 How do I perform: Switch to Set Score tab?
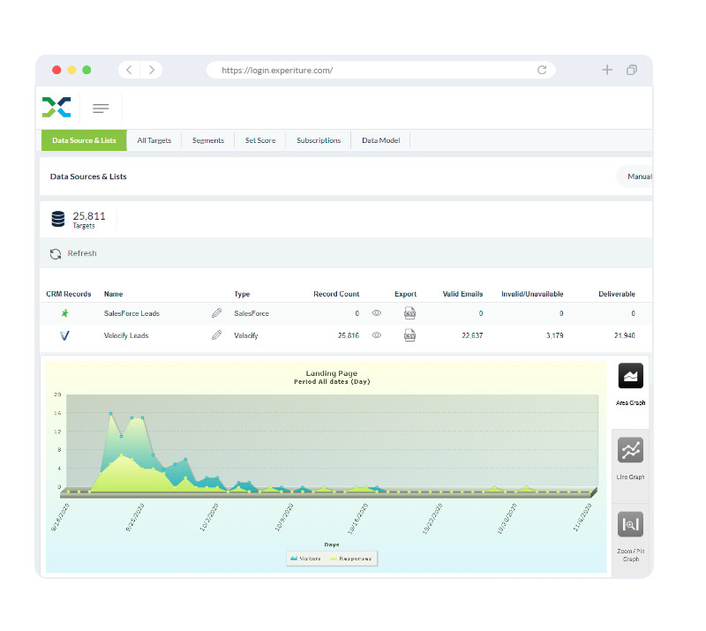[x=260, y=140]
